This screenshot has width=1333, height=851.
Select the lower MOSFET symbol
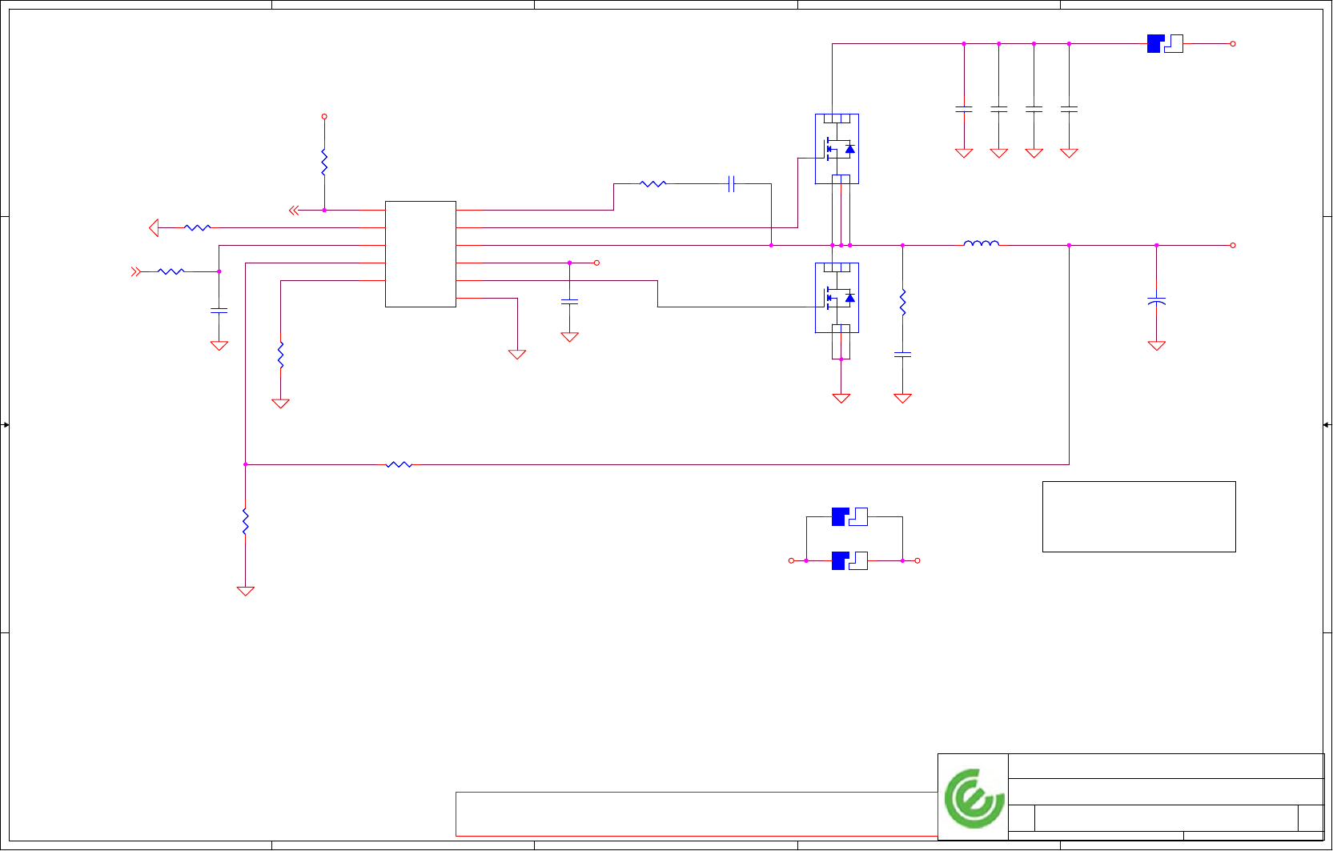837,298
